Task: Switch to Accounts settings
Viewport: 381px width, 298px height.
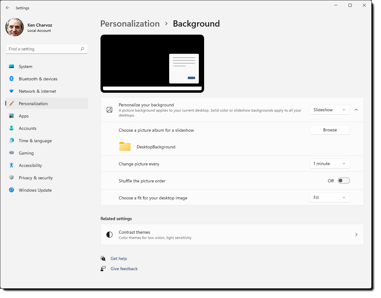Action: (x=47, y=128)
